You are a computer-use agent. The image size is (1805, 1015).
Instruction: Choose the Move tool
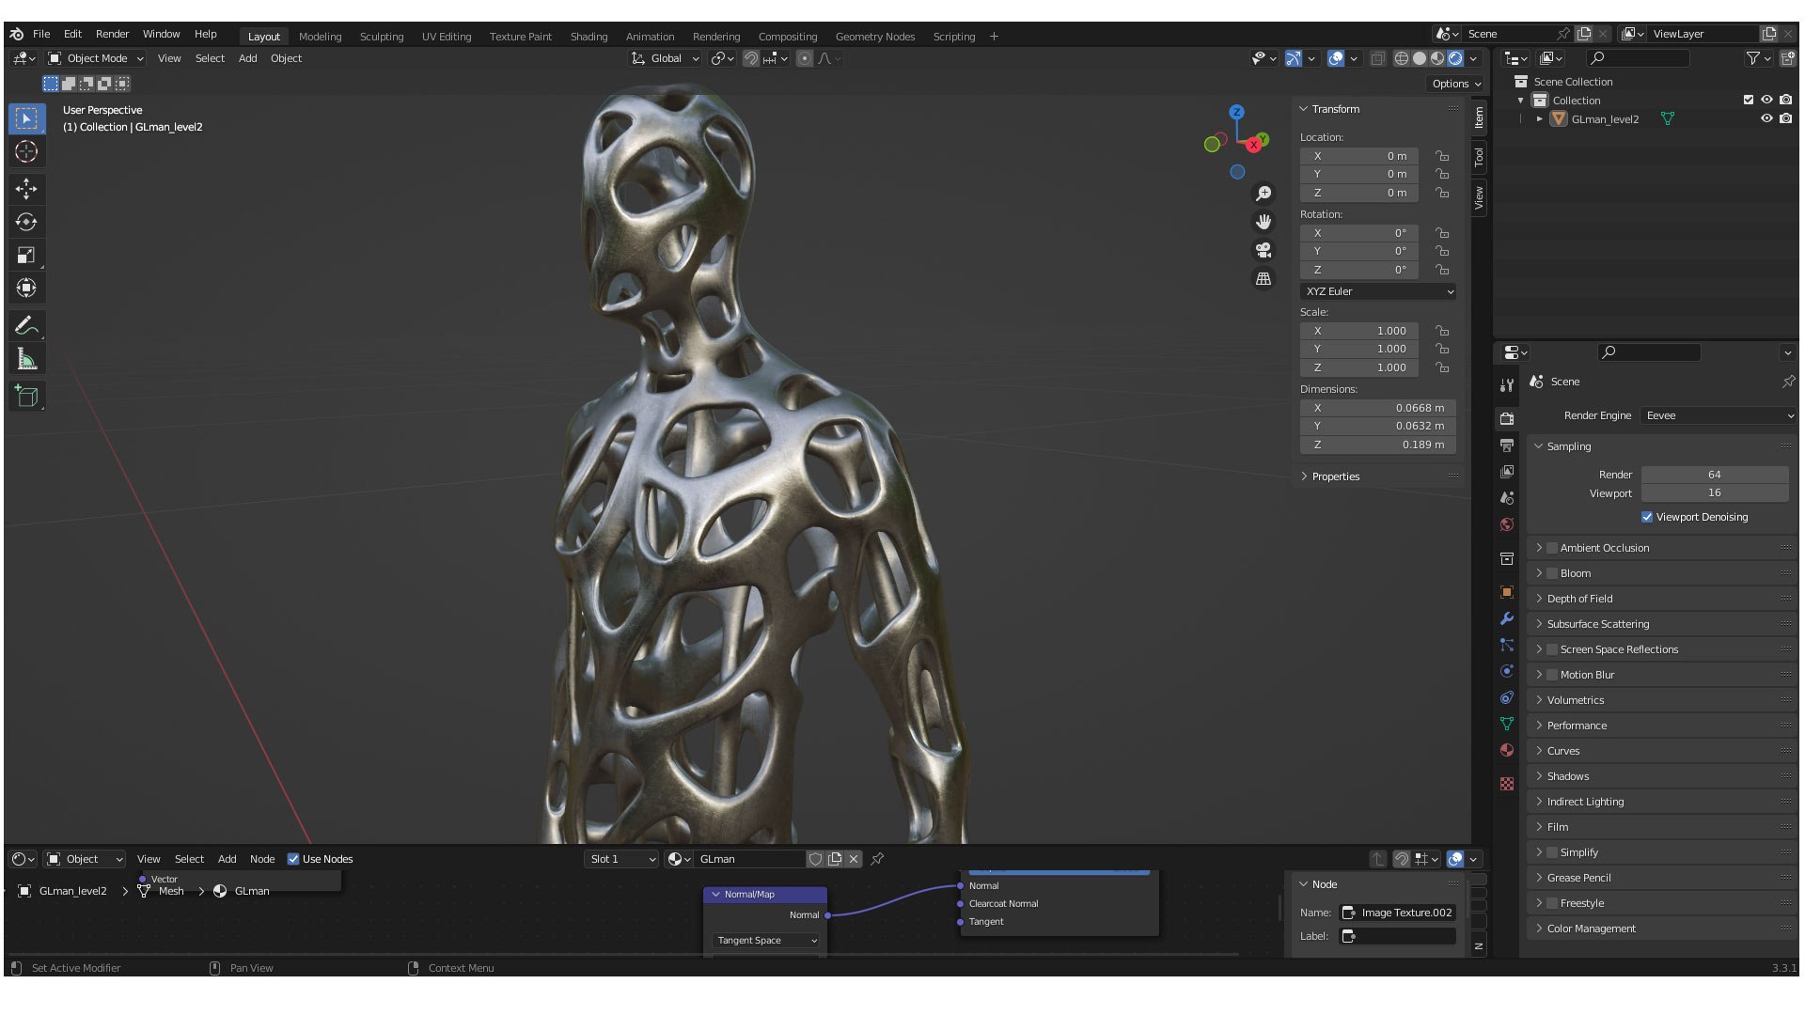pos(26,189)
